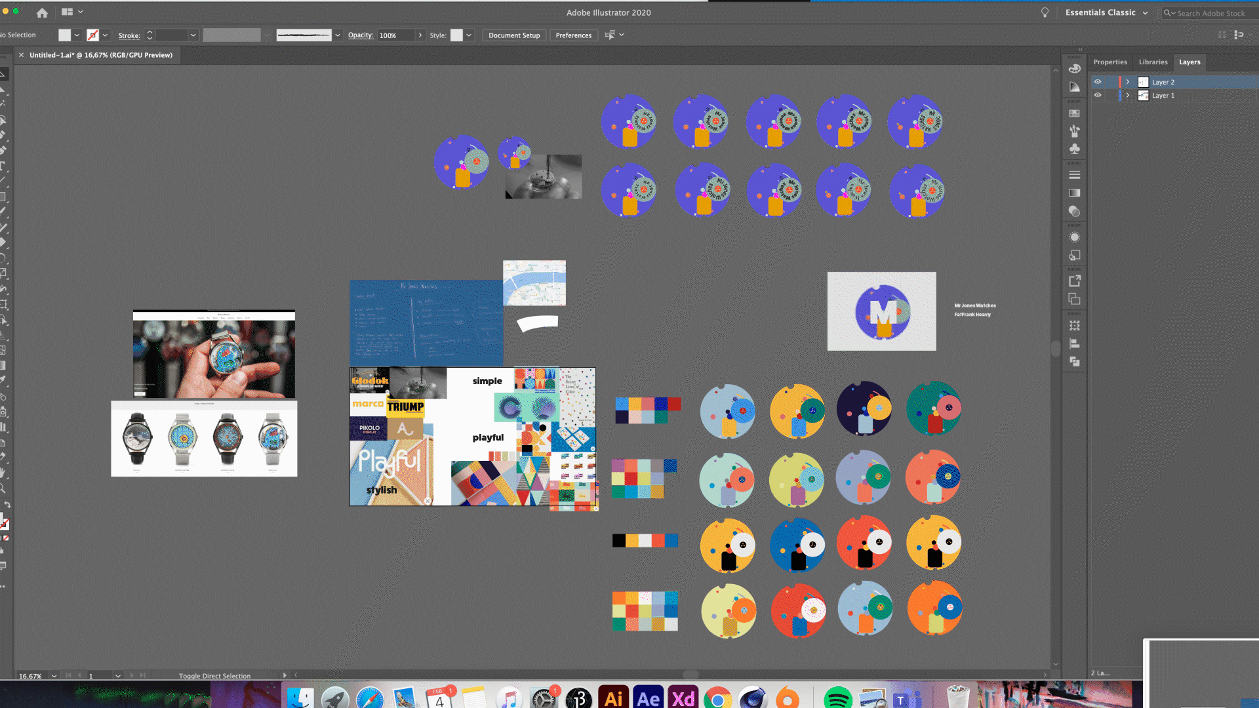Open the Asset Export panel icon
Viewport: 1259px width, 708px height.
pyautogui.click(x=1074, y=281)
